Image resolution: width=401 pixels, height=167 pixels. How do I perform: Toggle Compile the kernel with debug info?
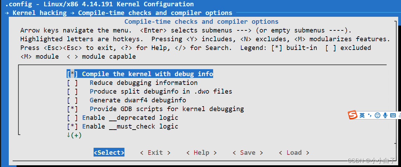pos(72,74)
